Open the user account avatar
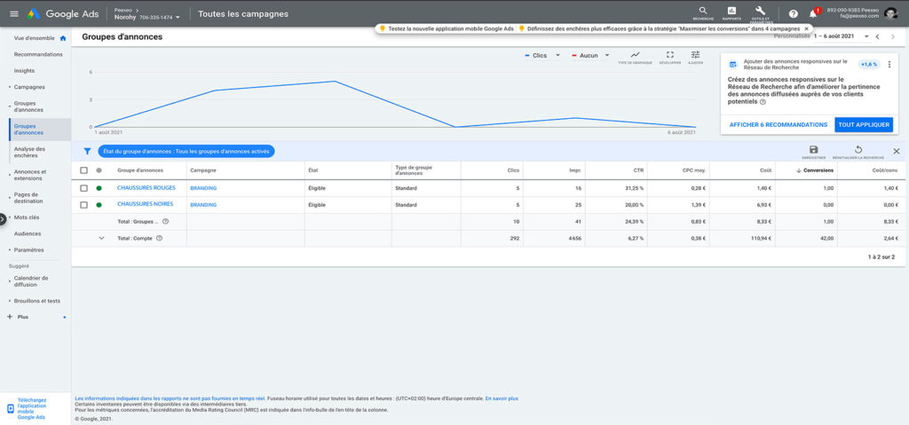909x425 pixels. (x=891, y=12)
